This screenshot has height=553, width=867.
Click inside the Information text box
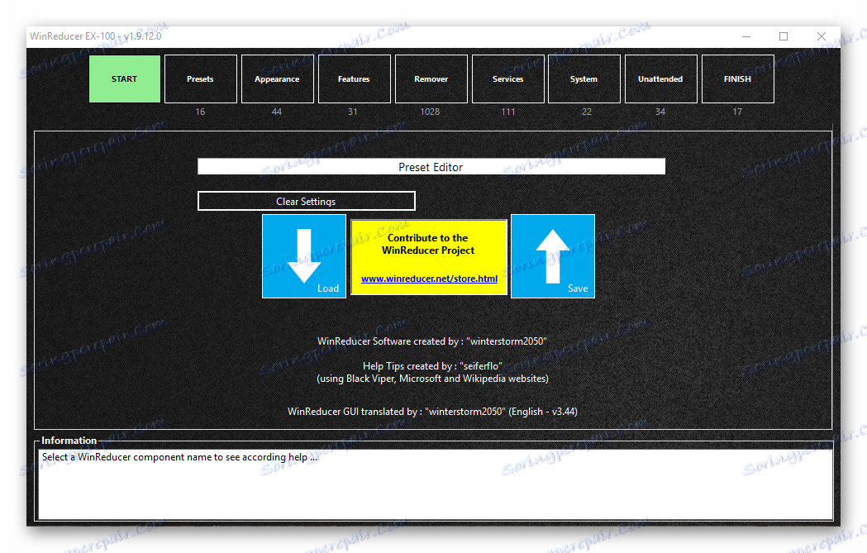[436, 484]
